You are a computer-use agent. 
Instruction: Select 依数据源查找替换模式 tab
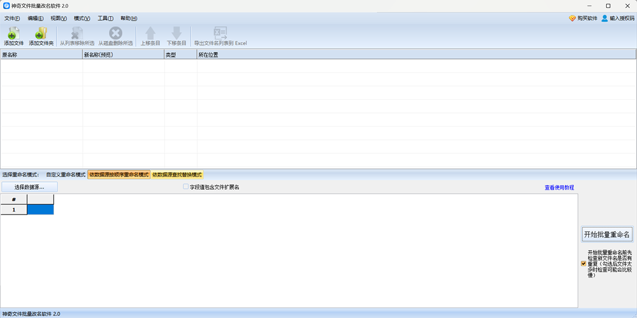tap(177, 174)
